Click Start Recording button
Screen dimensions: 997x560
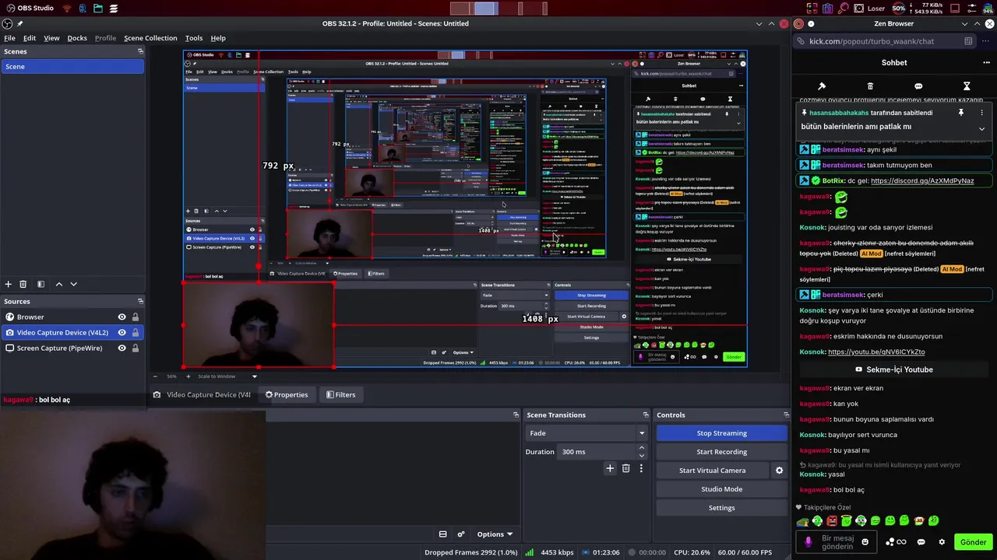coord(722,452)
